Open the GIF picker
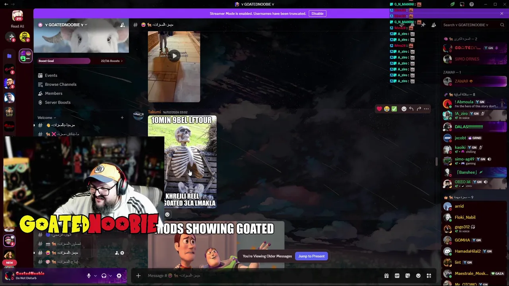The height and width of the screenshot is (286, 509). coord(397,276)
